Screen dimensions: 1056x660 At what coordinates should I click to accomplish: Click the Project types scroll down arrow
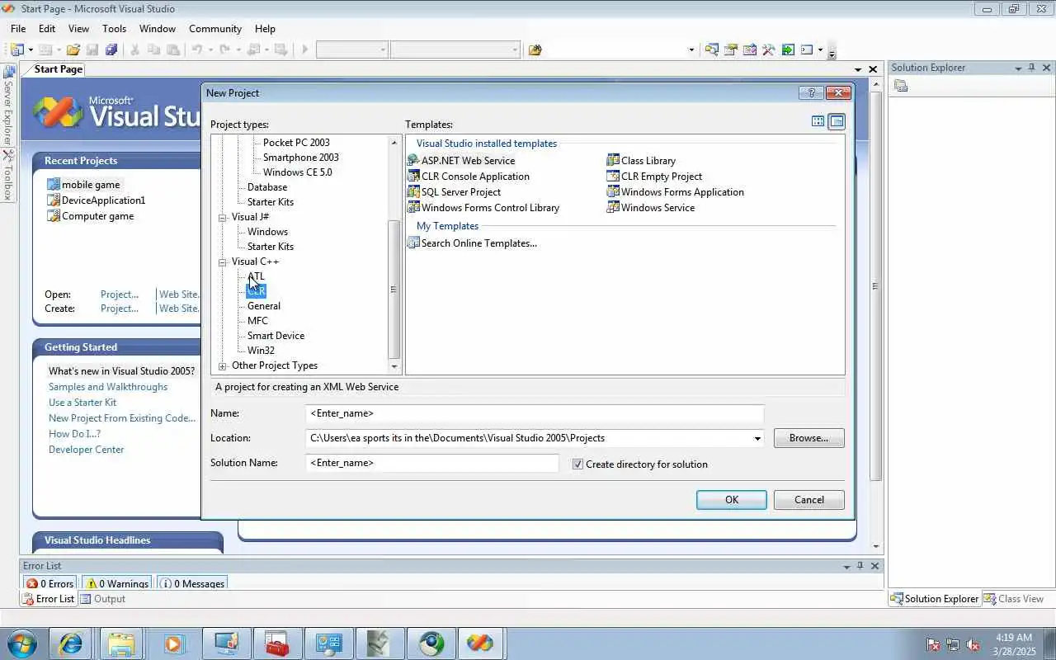tap(394, 366)
